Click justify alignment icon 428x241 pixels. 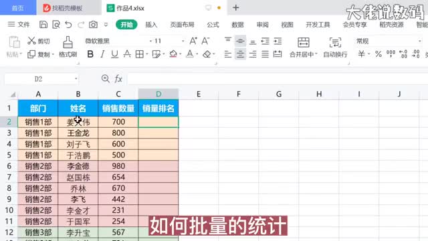click(265, 54)
